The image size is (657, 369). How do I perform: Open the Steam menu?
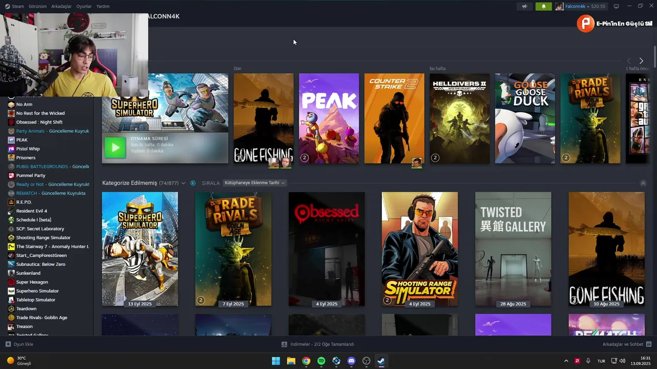click(x=14, y=6)
